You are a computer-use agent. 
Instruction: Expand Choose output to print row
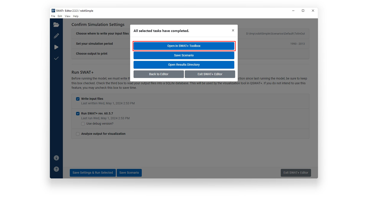(190, 54)
